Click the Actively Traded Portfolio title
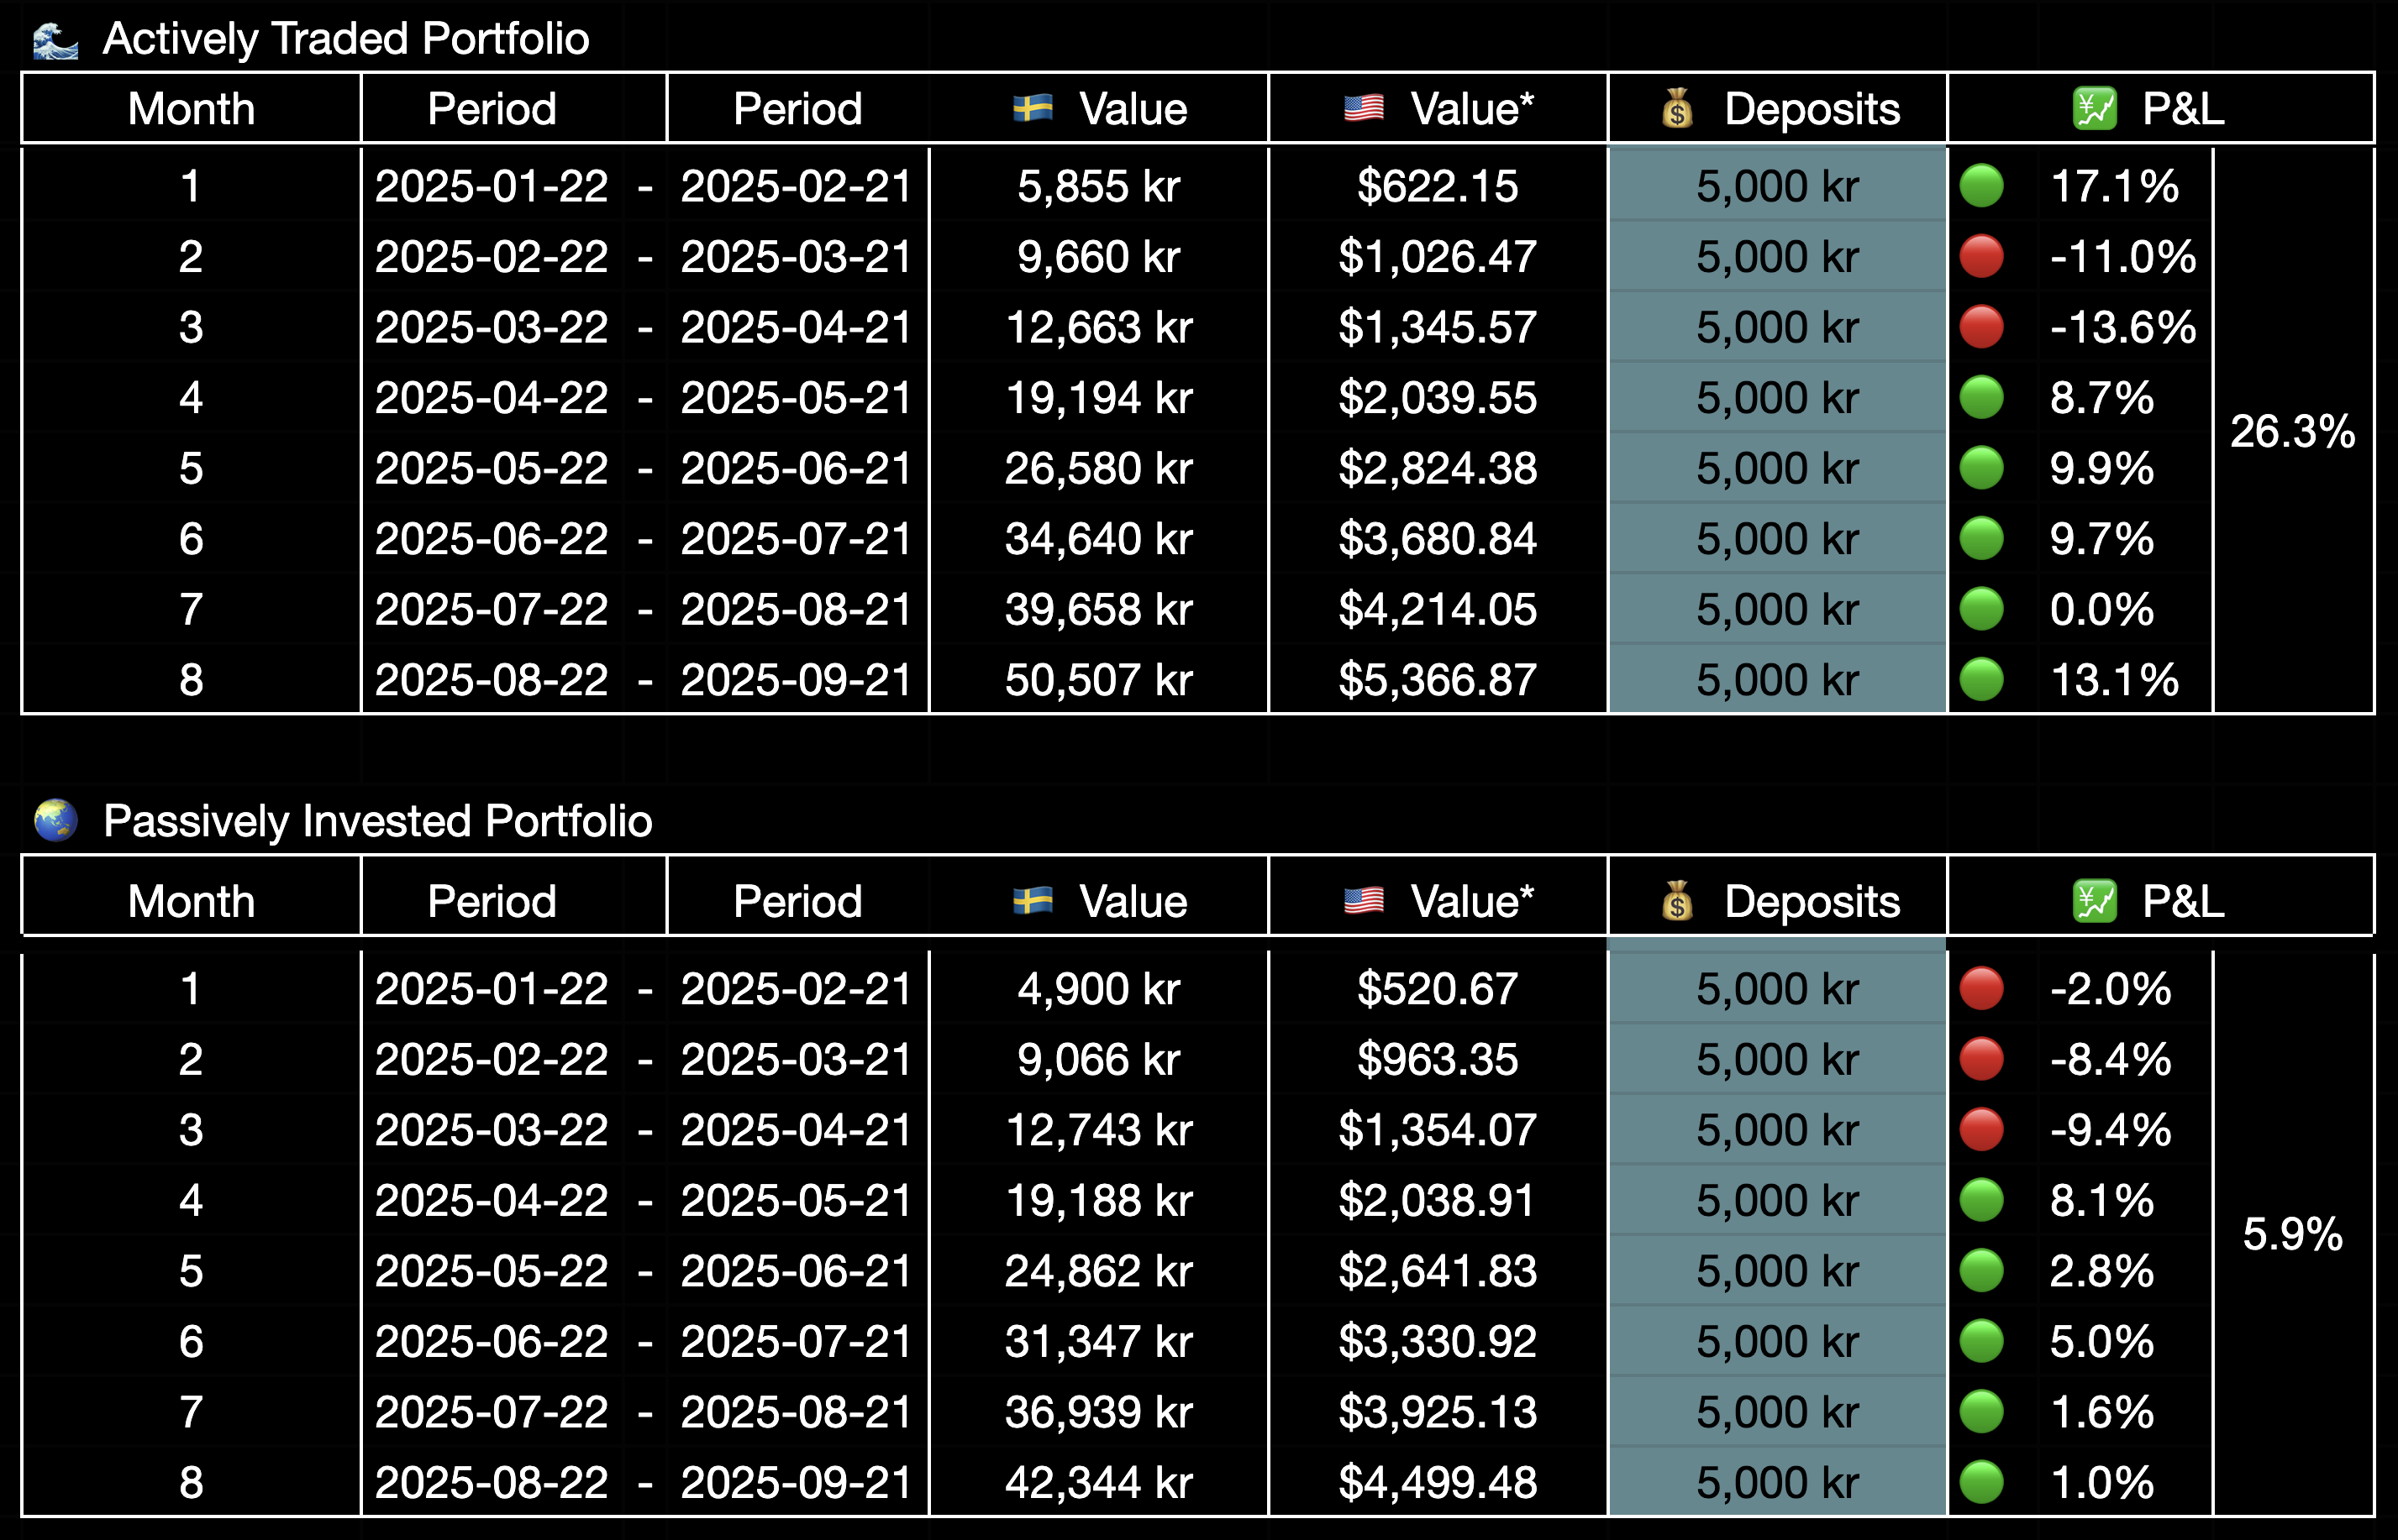Screen dimensions: 2398x1540 [345, 40]
